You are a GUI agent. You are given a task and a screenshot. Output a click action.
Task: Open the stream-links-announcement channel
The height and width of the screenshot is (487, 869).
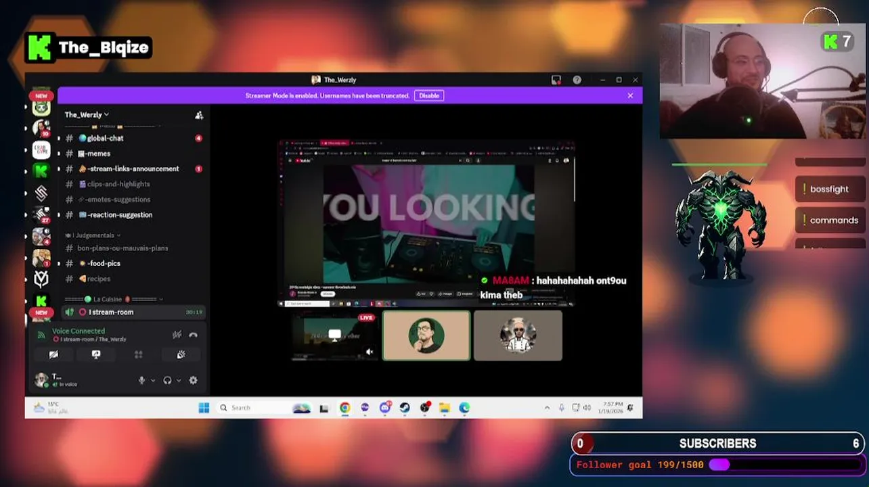coord(133,168)
